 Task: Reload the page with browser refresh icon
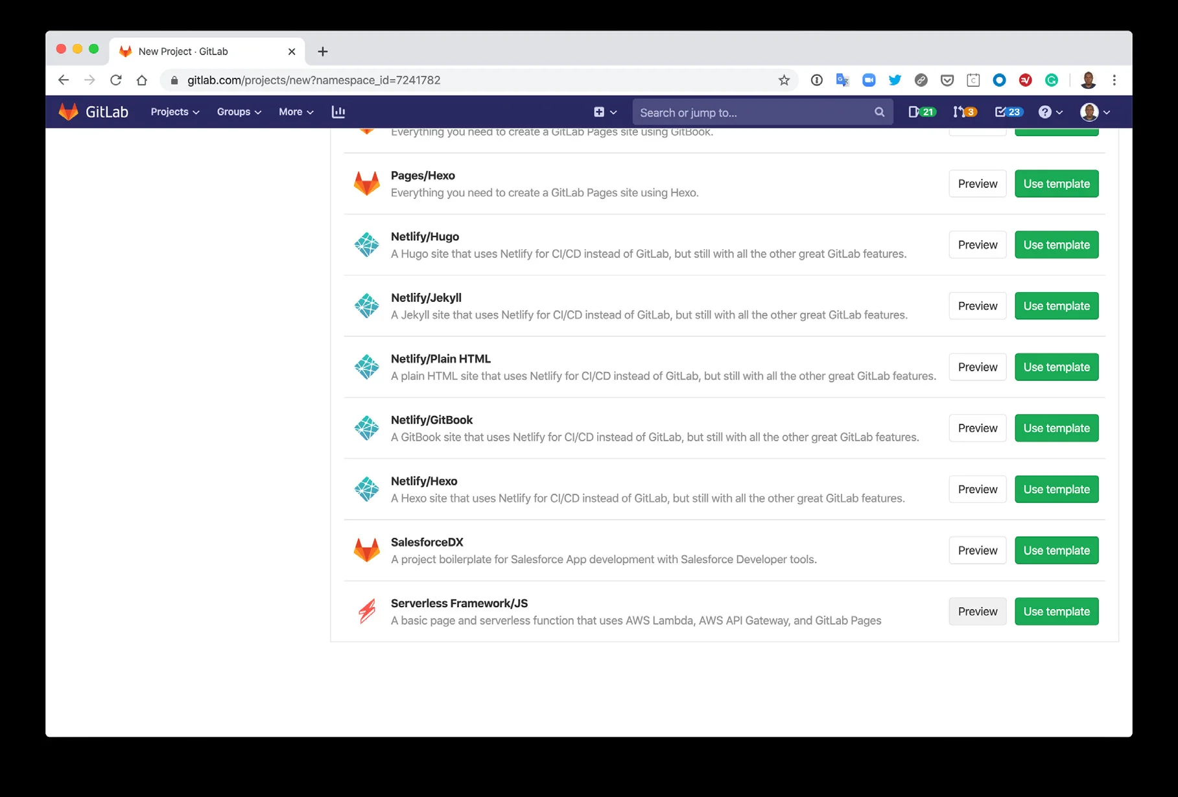coord(116,80)
